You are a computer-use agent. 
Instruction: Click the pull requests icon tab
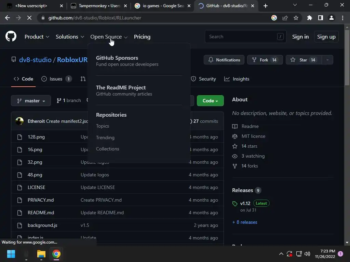click(x=83, y=79)
